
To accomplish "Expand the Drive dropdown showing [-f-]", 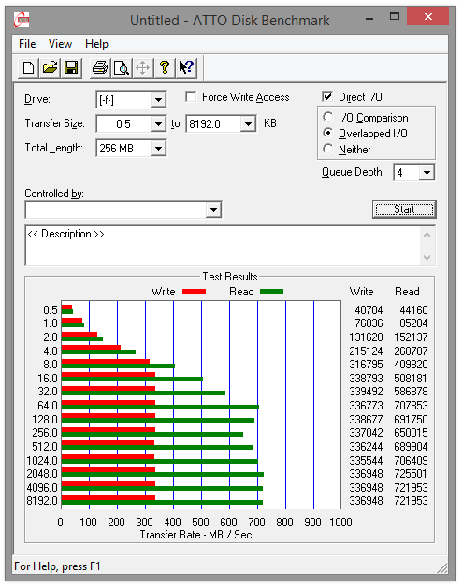I will (159, 100).
